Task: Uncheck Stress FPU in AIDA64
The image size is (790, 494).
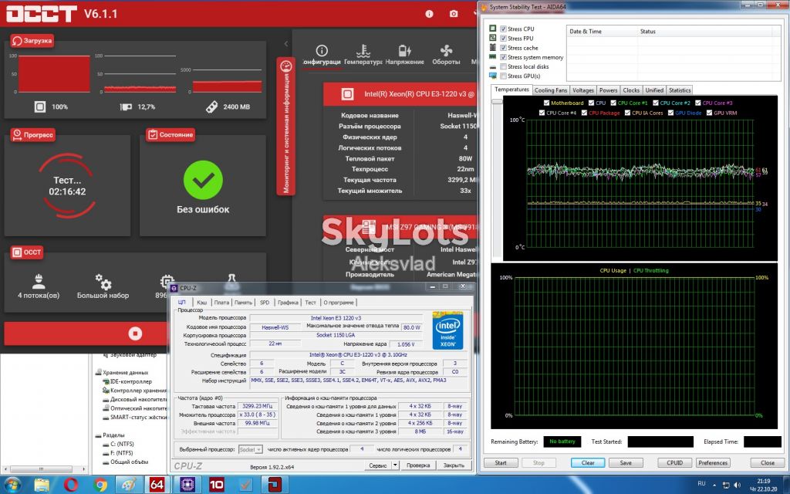Action: (503, 39)
